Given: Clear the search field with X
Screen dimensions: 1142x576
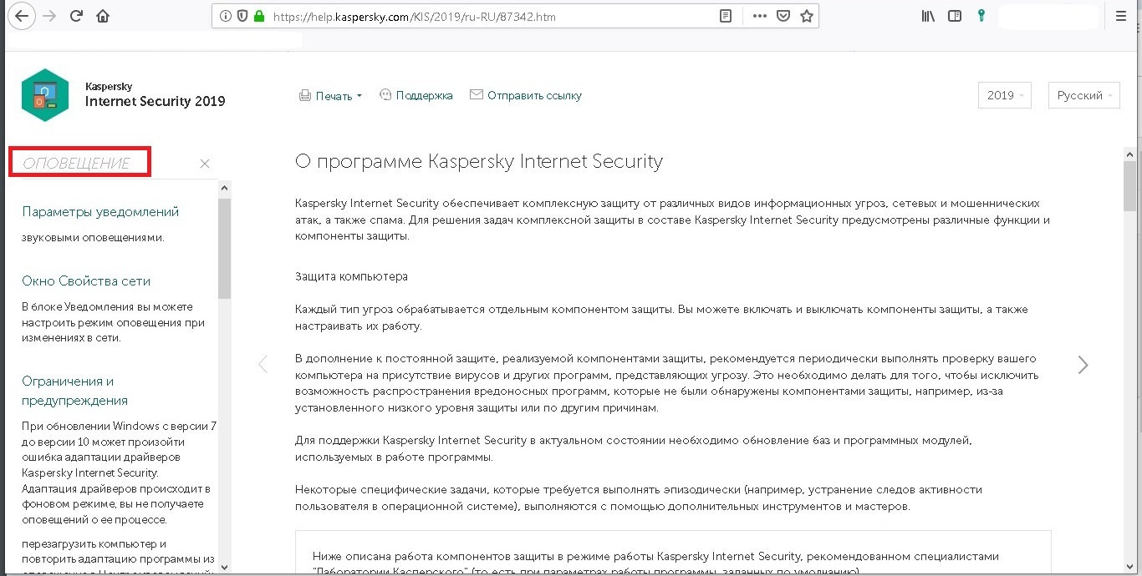Looking at the screenshot, I should [205, 164].
